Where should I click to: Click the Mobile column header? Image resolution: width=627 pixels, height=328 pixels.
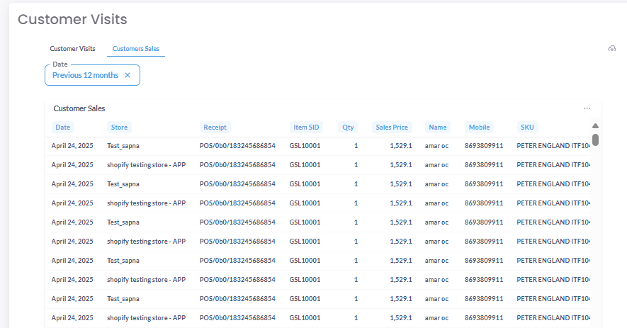tap(479, 128)
